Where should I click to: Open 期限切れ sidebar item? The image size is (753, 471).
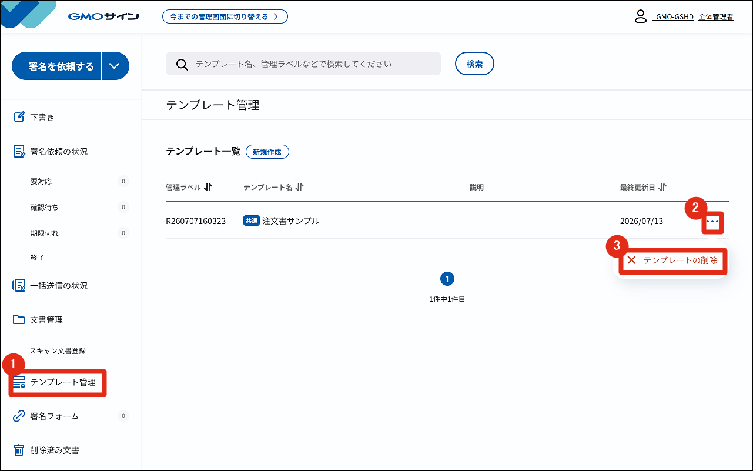[x=45, y=233]
